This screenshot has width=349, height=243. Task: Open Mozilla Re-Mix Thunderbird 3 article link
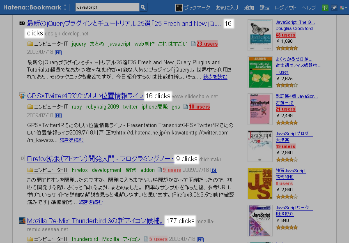pos(96,221)
